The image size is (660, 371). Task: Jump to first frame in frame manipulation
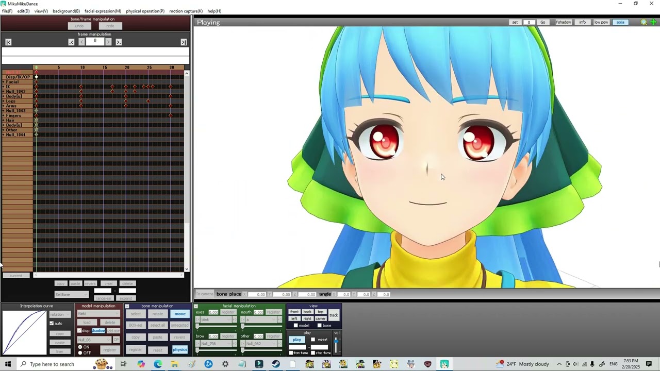pyautogui.click(x=8, y=42)
